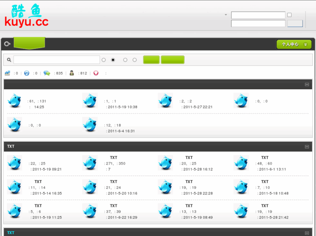Open bird icon forum showing 271, 350

coord(90,163)
